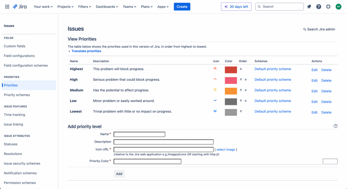Click the Highest priority double-chevron icon
347x189 pixels.
(x=215, y=69)
